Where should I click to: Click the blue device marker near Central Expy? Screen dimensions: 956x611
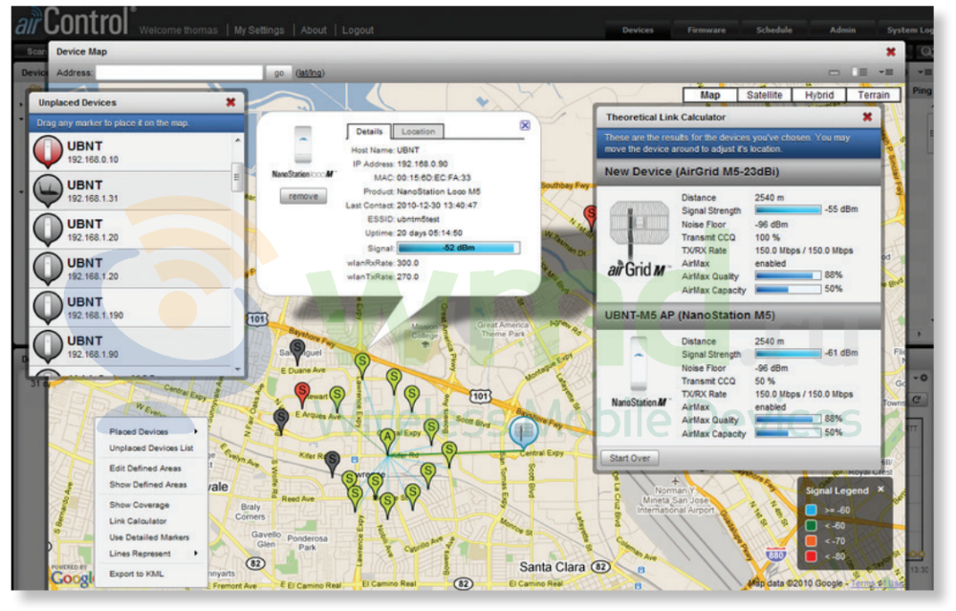tap(523, 432)
